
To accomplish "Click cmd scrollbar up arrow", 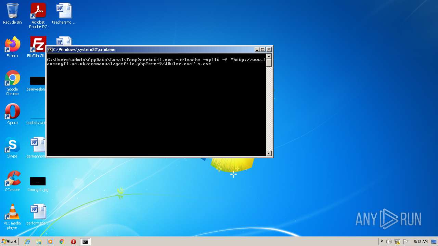I will pos(269,56).
